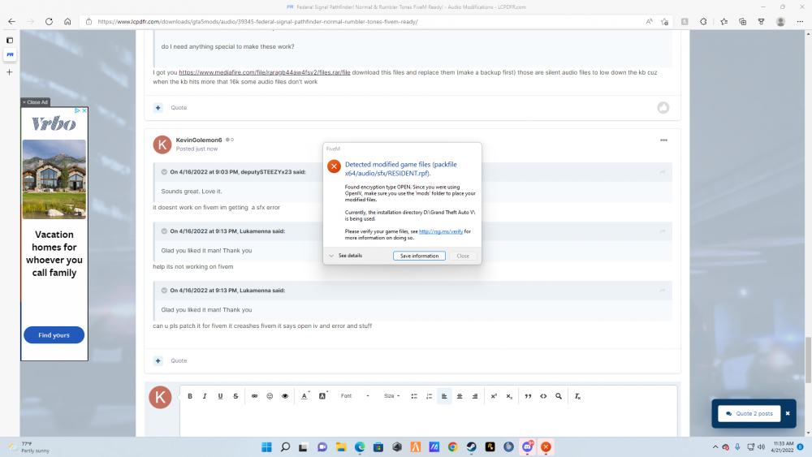Click Close Ad above the Vrbo banner
The width and height of the screenshot is (812, 457).
point(35,102)
